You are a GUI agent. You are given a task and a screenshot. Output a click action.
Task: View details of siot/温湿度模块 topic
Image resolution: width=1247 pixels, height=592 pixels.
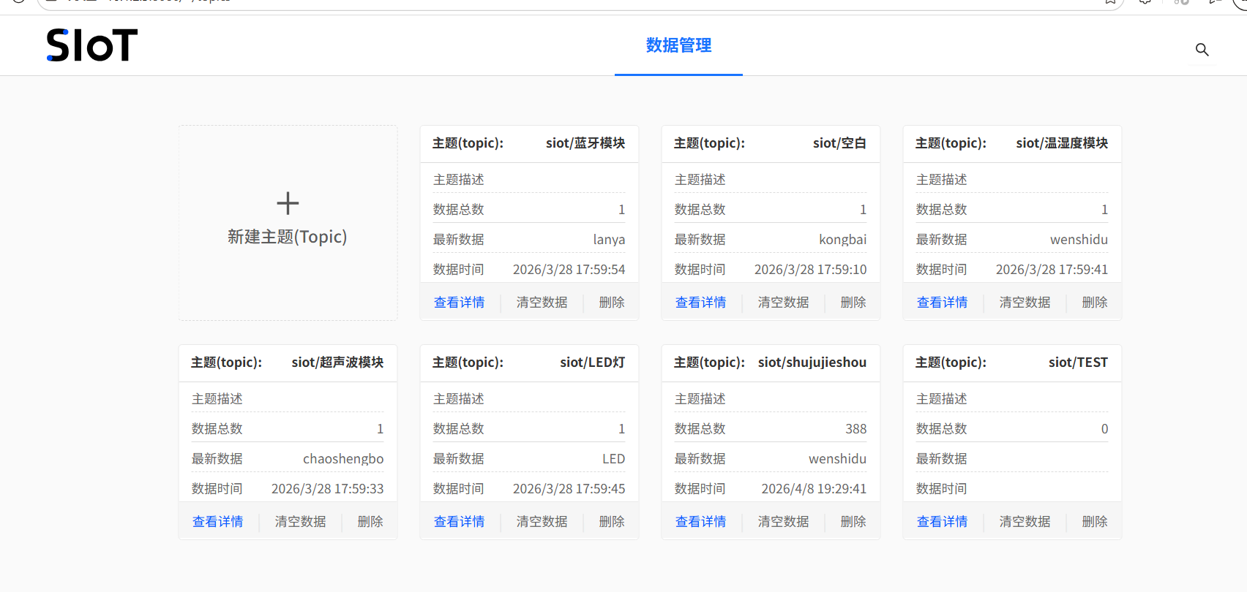(x=942, y=303)
